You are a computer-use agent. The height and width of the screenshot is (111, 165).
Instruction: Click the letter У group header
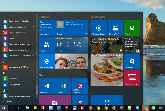[3, 61]
